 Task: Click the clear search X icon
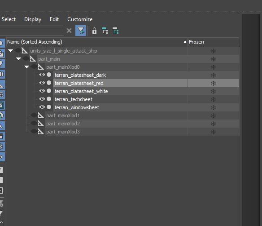click(69, 31)
